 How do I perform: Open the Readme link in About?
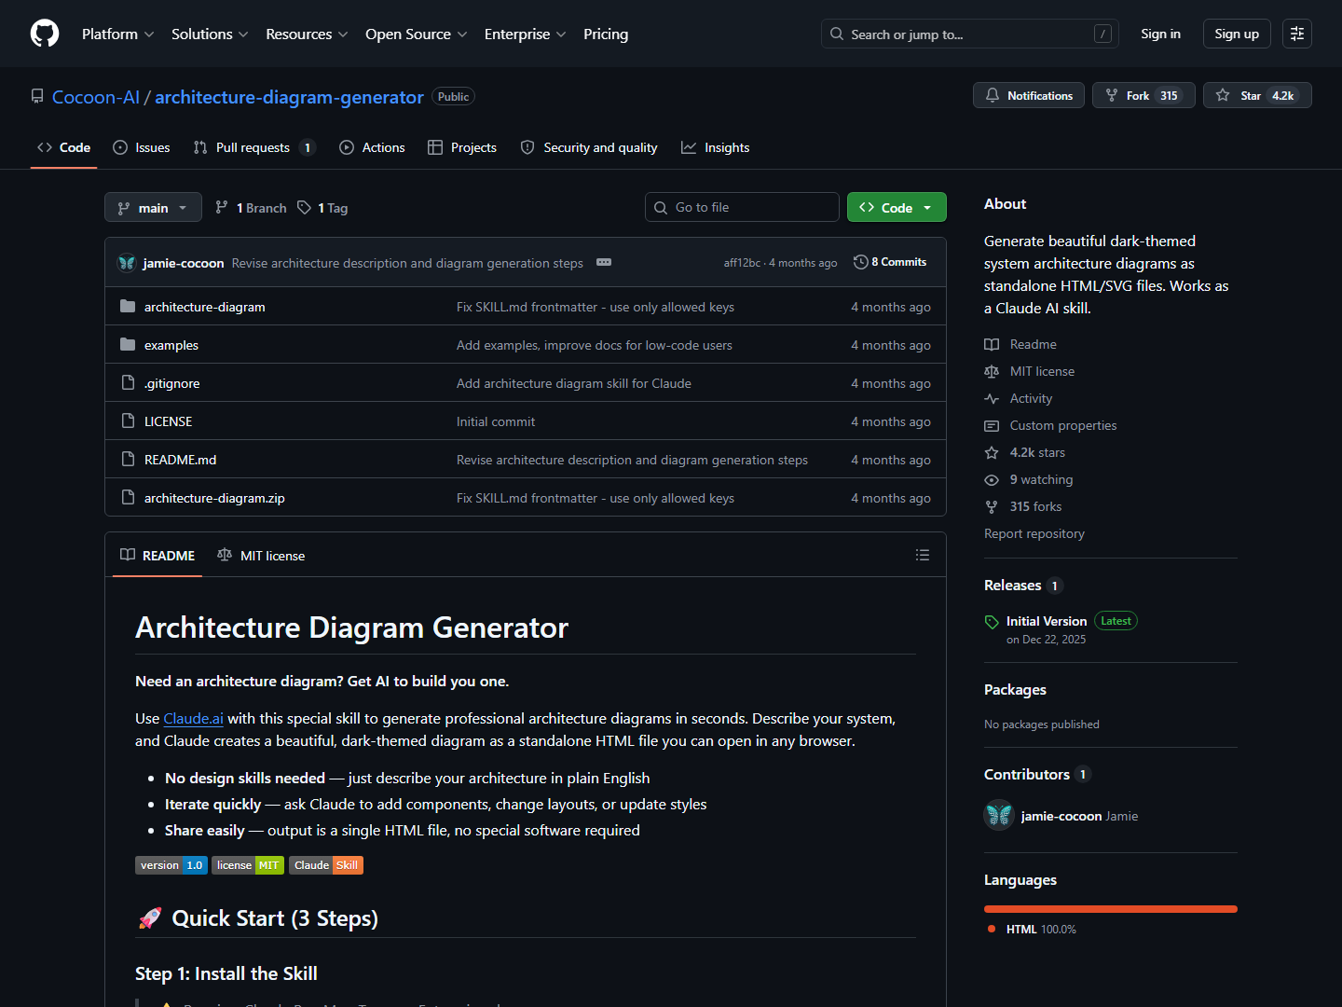pyautogui.click(x=1020, y=344)
